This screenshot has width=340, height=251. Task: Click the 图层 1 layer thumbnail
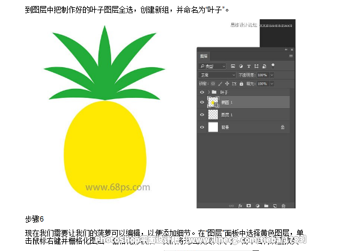point(213,115)
